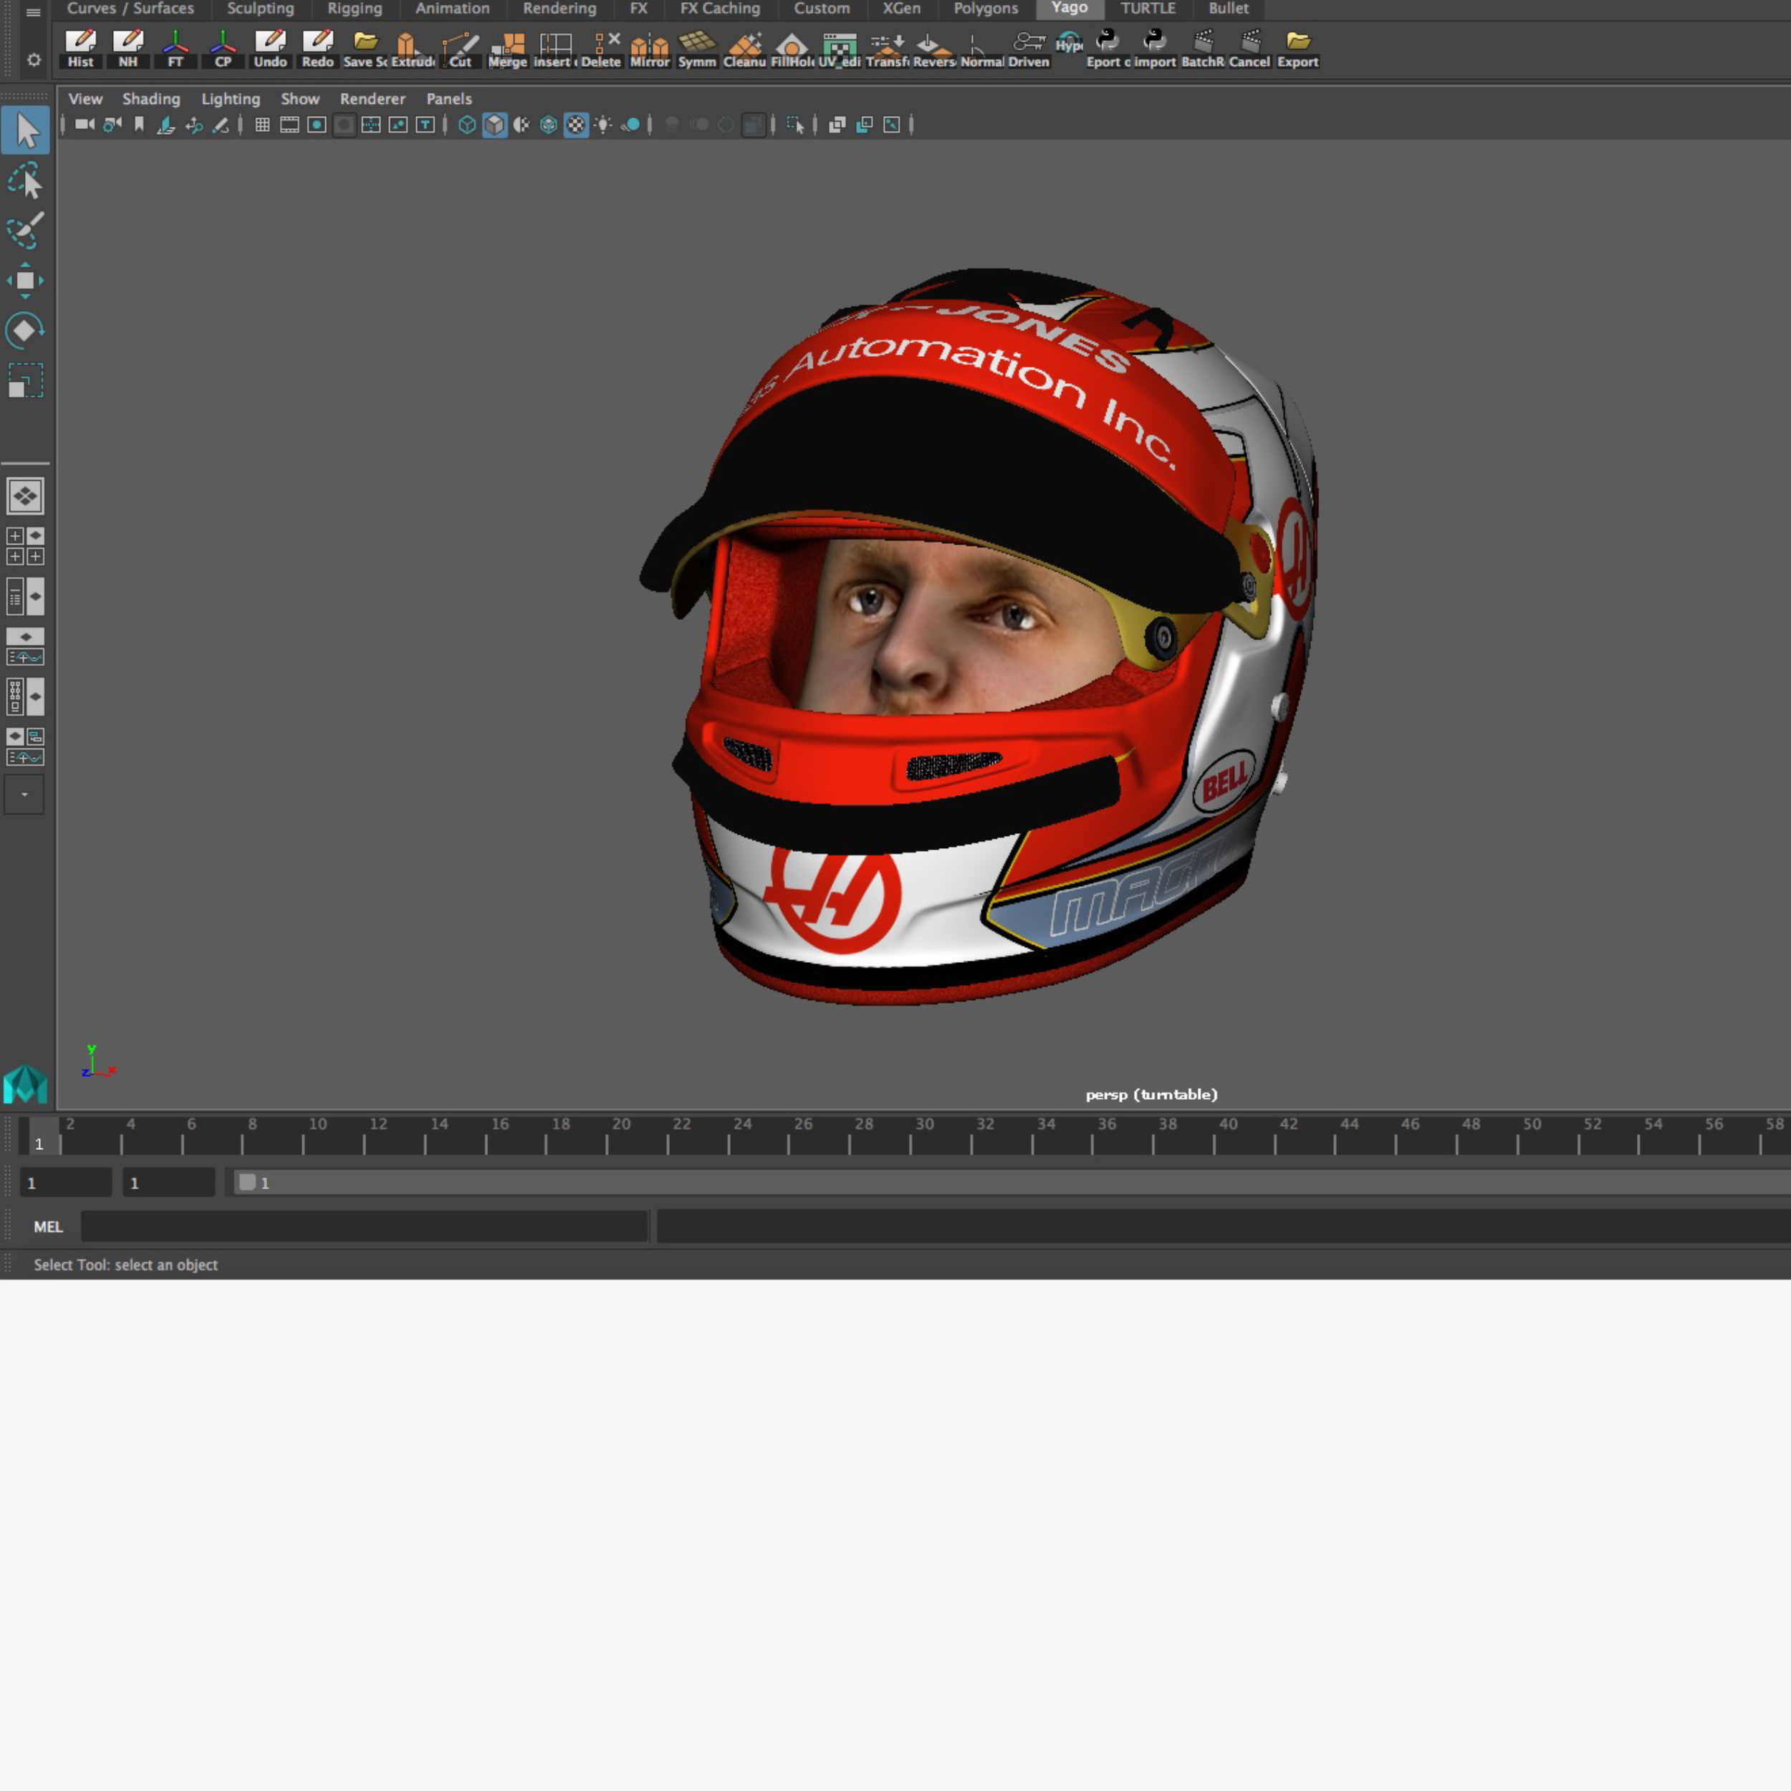Click the camera bookmarks panel icon

[x=139, y=124]
